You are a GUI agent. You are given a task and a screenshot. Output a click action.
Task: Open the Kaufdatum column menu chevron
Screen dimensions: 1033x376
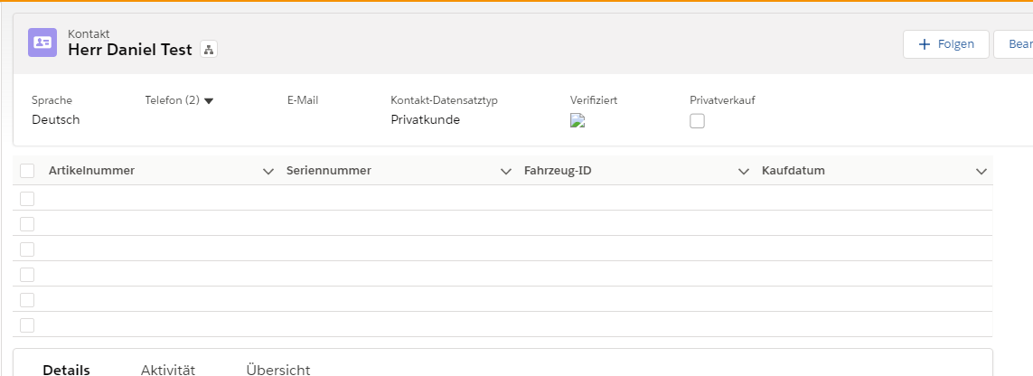pos(981,171)
